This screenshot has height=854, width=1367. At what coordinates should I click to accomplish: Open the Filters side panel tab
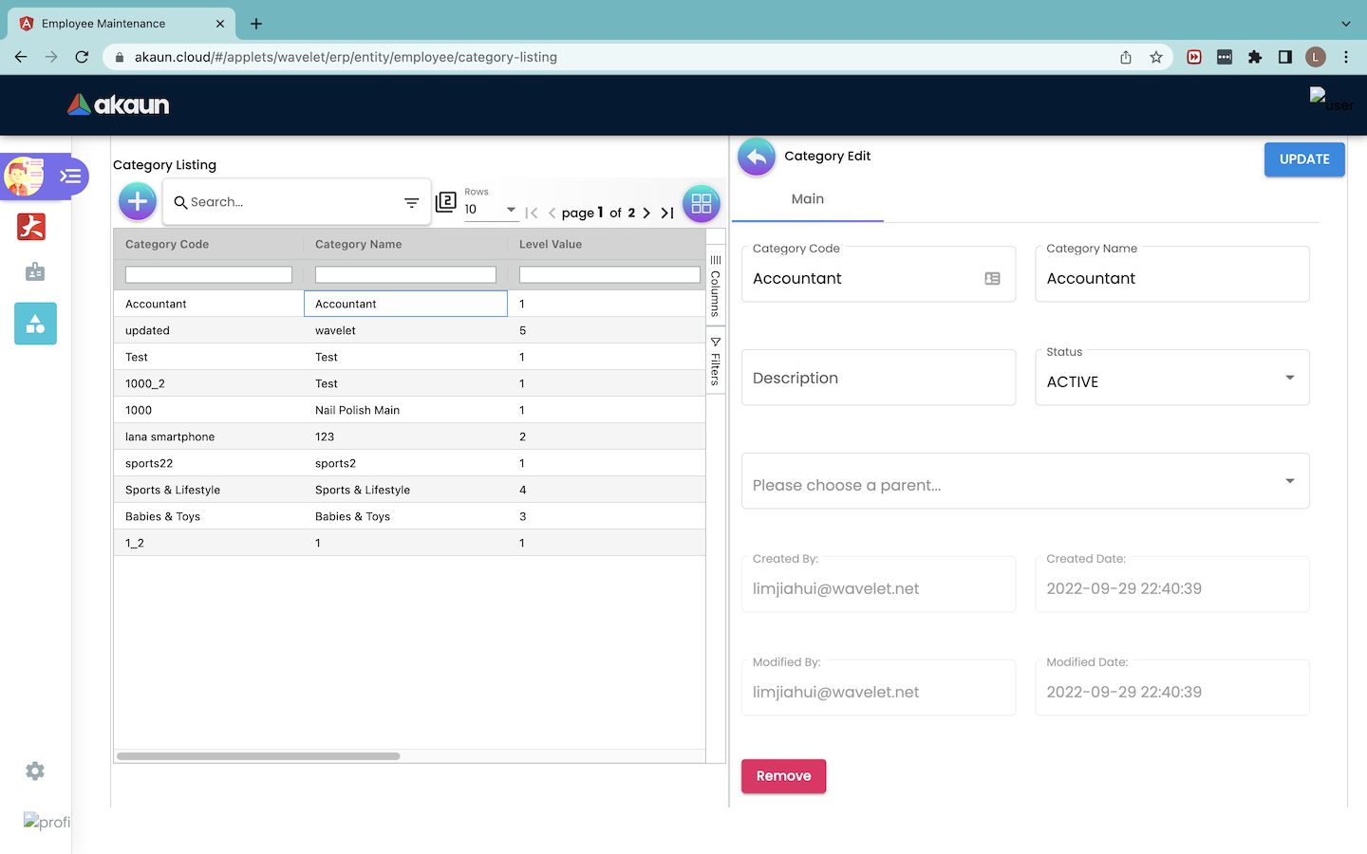pos(716,362)
